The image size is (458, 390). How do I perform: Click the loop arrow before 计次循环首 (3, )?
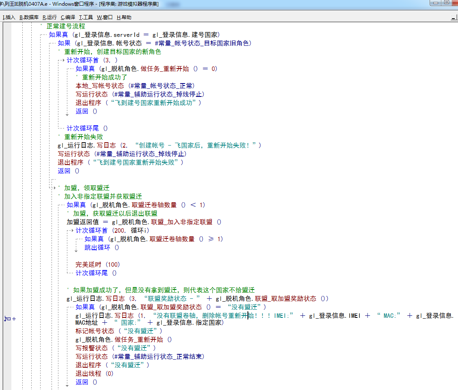pyautogui.click(x=63, y=60)
